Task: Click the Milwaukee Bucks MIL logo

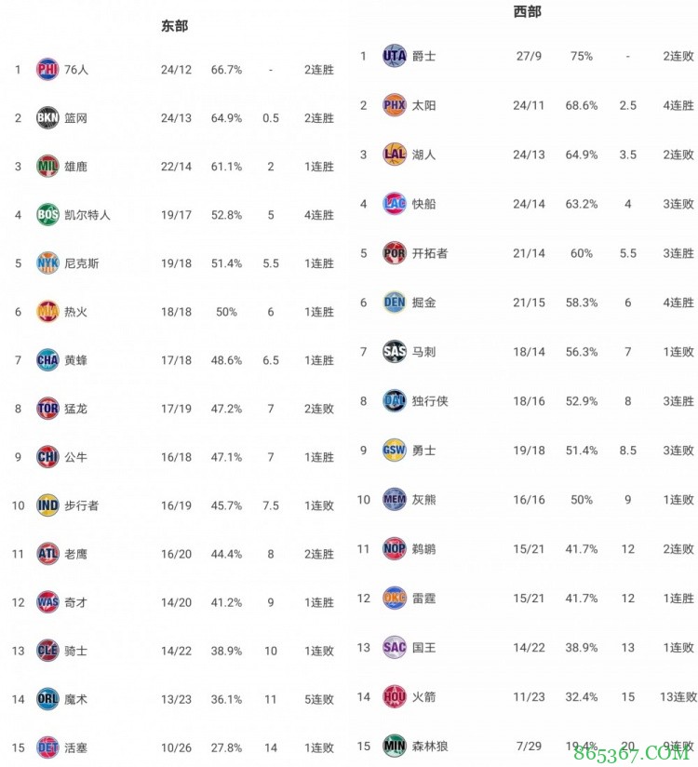Action: tap(47, 167)
